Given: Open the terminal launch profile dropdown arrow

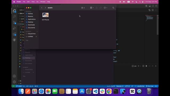Looking at the screenshot, I should point(141,66).
